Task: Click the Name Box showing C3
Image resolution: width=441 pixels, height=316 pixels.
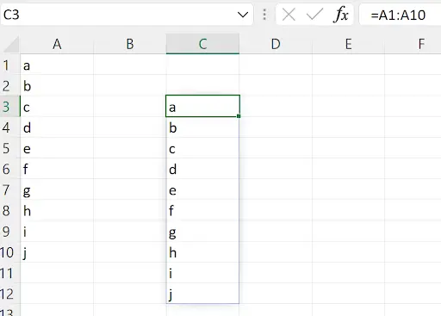Action: tap(127, 15)
